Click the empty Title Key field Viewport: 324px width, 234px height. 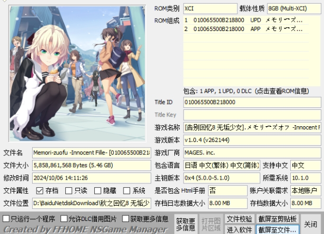252,115
